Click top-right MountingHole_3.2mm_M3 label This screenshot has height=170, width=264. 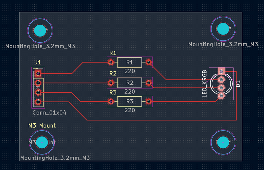[x=223, y=44]
